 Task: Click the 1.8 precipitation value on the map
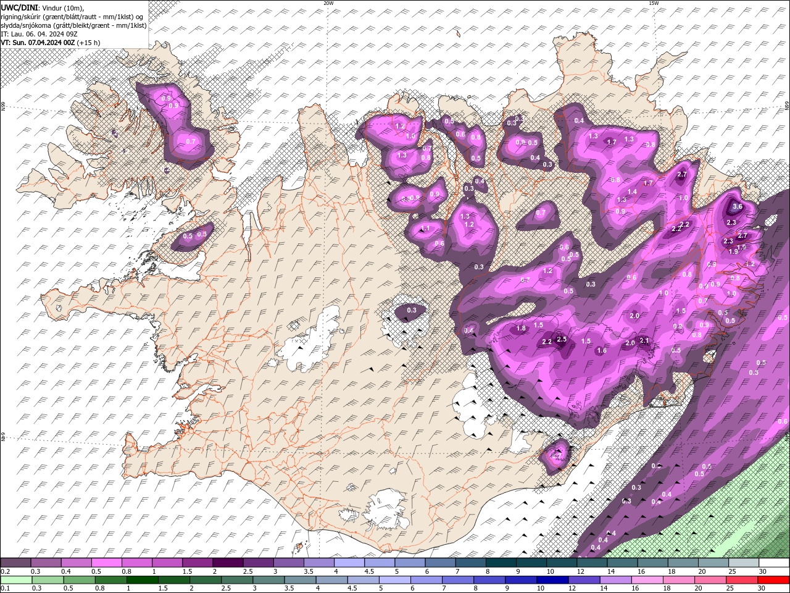521,329
